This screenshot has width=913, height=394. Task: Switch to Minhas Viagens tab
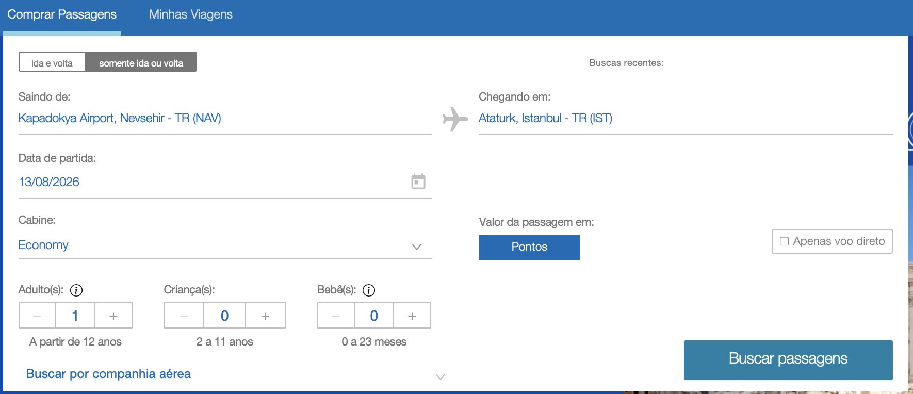point(190,14)
